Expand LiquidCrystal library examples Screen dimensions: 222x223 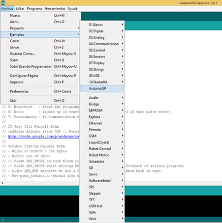[x=102, y=142]
